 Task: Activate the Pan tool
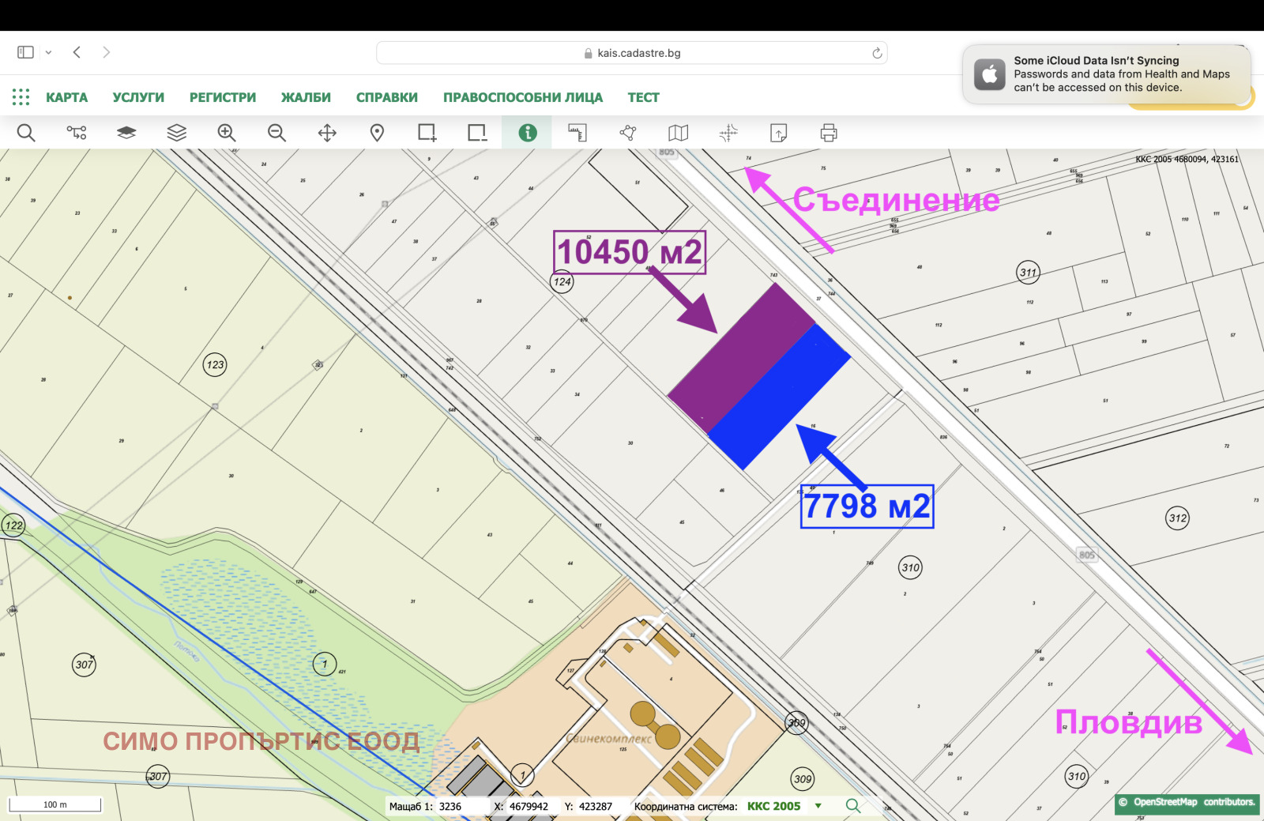326,133
